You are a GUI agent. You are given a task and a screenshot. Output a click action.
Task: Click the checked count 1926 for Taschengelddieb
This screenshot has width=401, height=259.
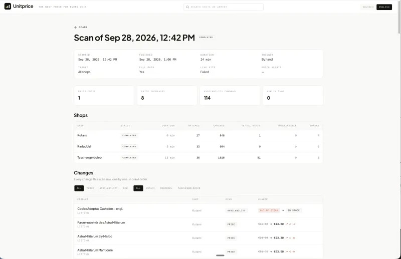pyautogui.click(x=221, y=158)
